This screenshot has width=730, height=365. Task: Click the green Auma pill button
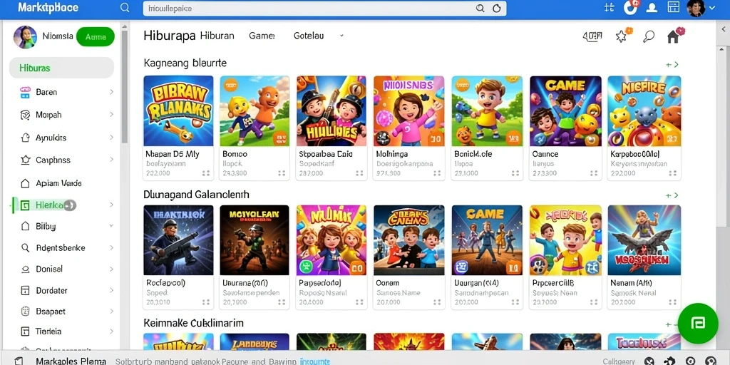(96, 37)
